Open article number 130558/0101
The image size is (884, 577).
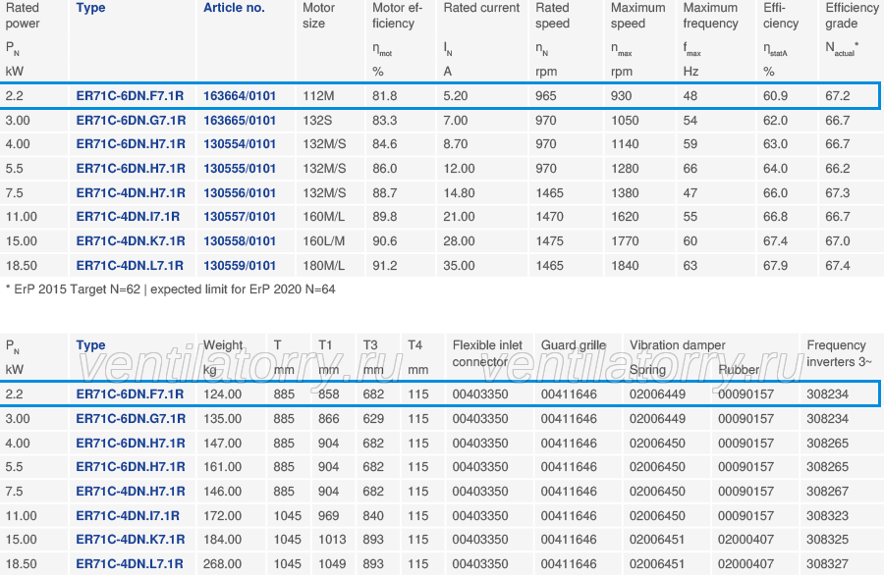coord(240,241)
